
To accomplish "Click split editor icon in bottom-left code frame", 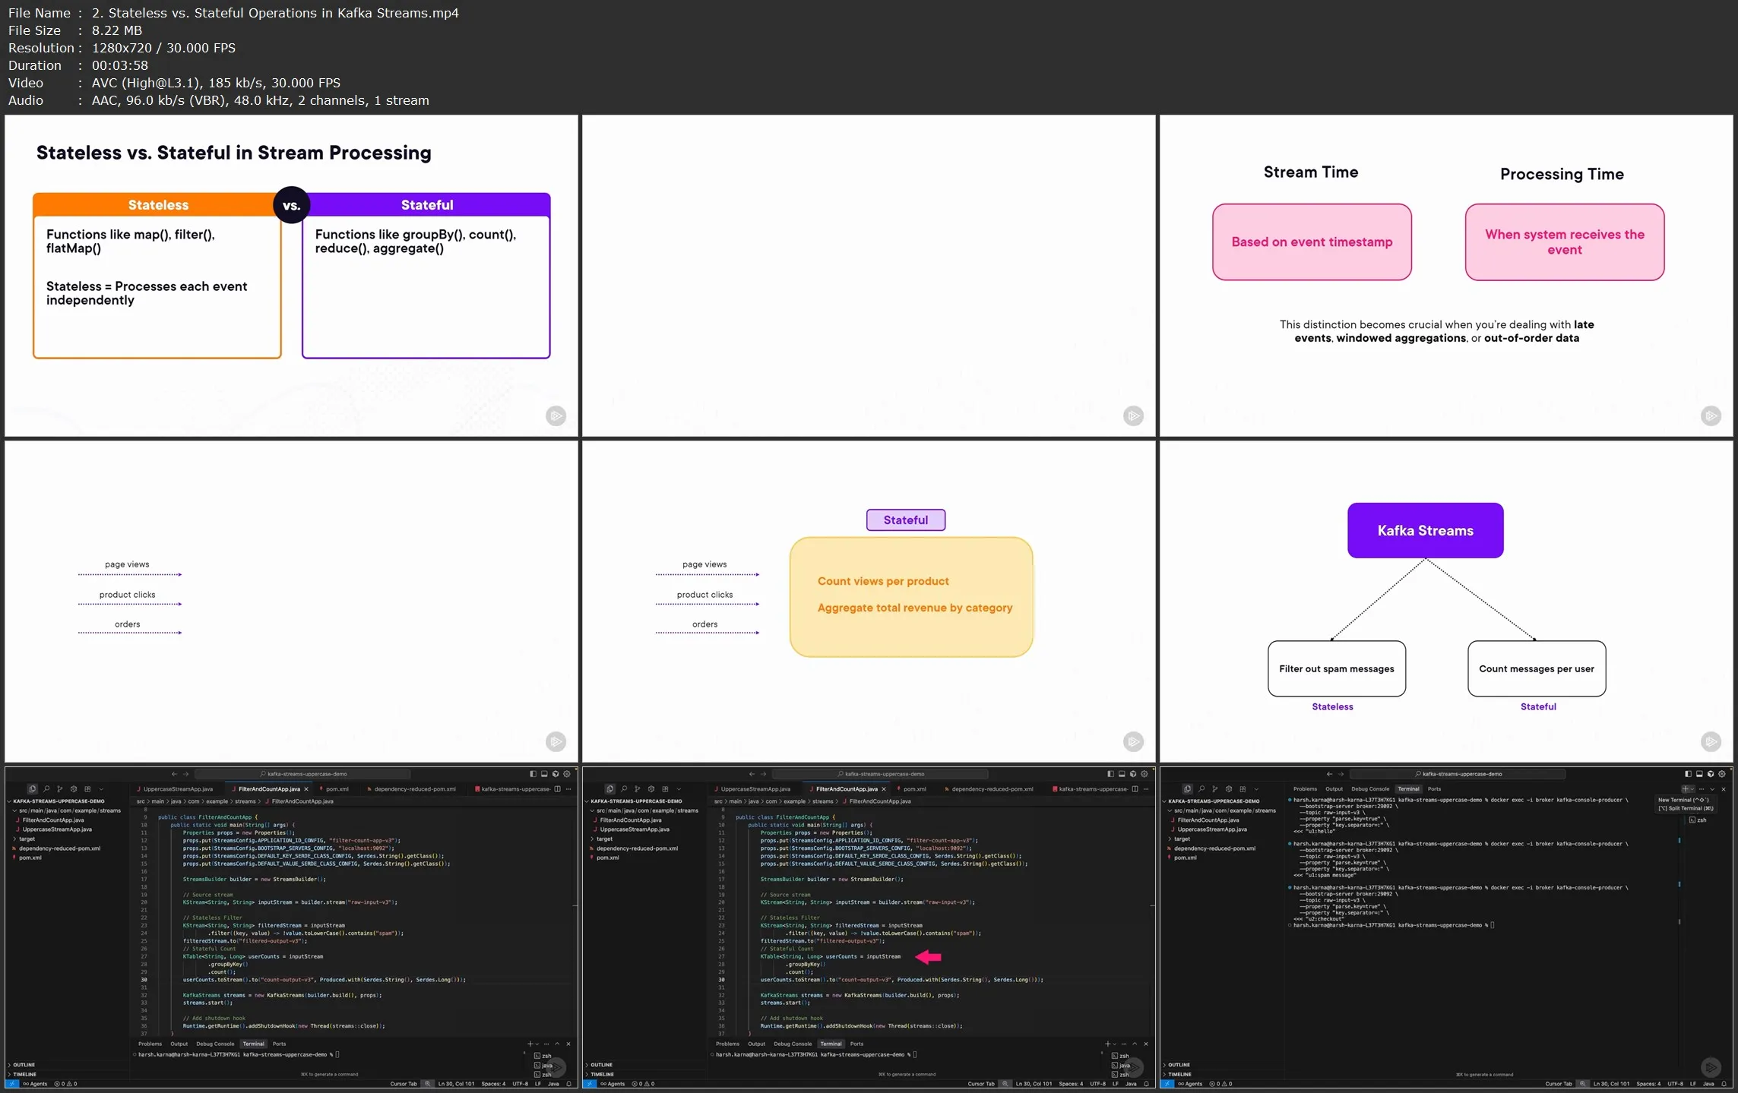I will tap(557, 789).
